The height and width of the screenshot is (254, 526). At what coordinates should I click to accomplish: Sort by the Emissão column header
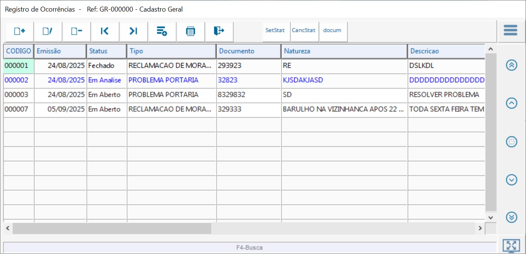(x=60, y=51)
